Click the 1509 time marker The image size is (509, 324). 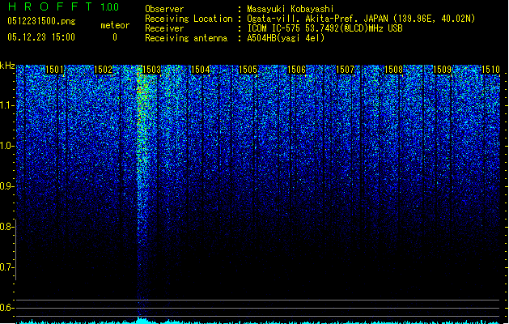442,70
